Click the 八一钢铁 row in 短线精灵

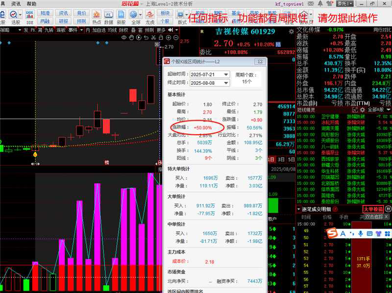(344, 147)
